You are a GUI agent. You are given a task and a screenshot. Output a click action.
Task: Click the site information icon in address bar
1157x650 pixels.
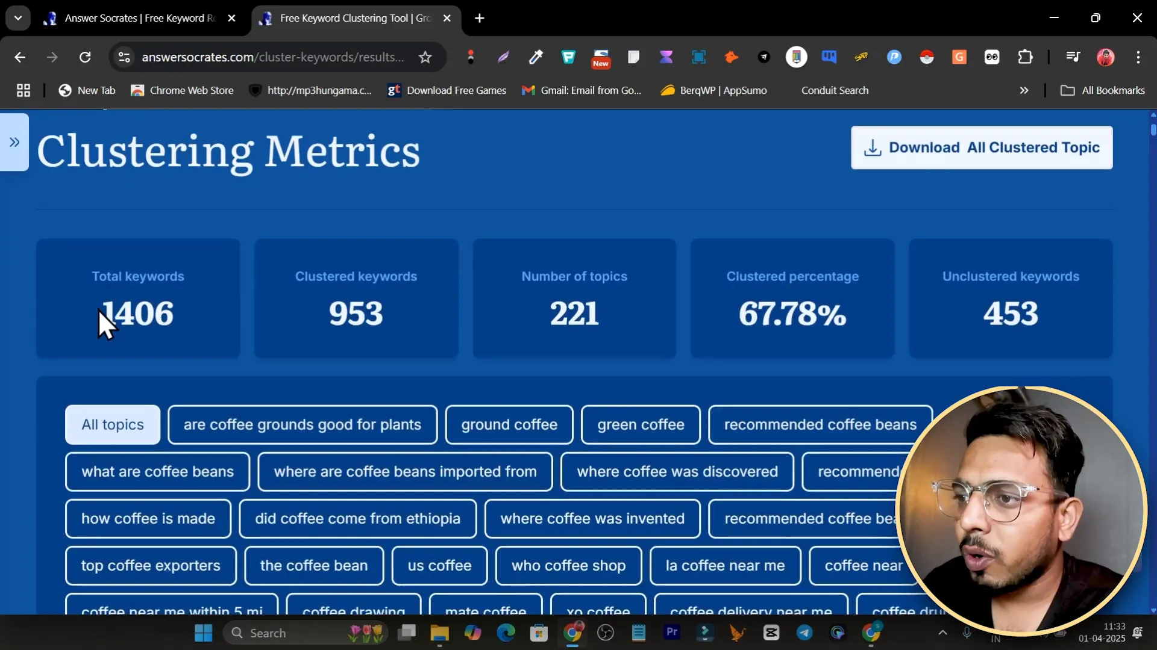124,57
